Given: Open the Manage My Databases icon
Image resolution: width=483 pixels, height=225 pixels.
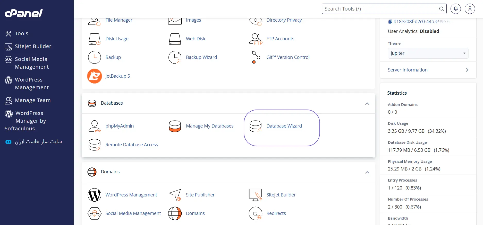Looking at the screenshot, I should (x=175, y=126).
